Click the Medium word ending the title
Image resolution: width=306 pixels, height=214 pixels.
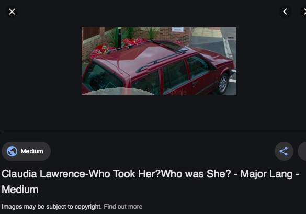point(20,189)
